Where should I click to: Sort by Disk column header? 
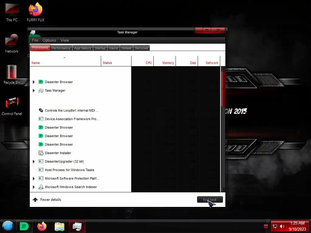pyautogui.click(x=187, y=61)
